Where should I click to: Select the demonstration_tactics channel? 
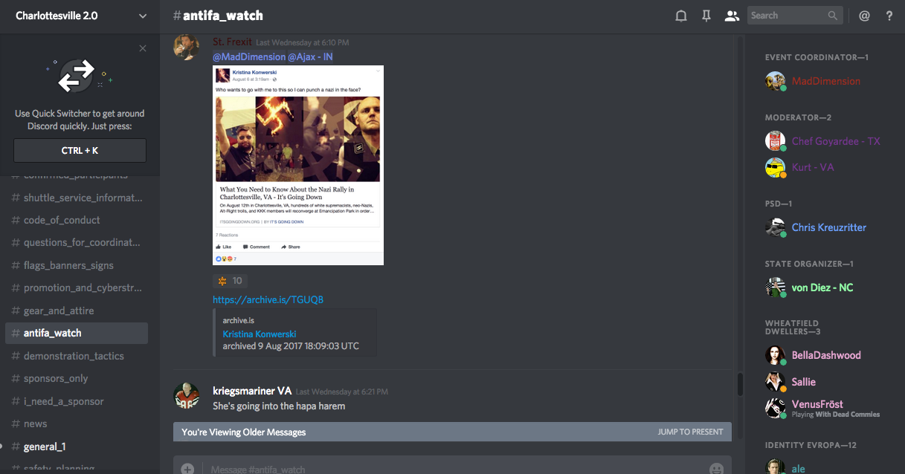point(74,356)
